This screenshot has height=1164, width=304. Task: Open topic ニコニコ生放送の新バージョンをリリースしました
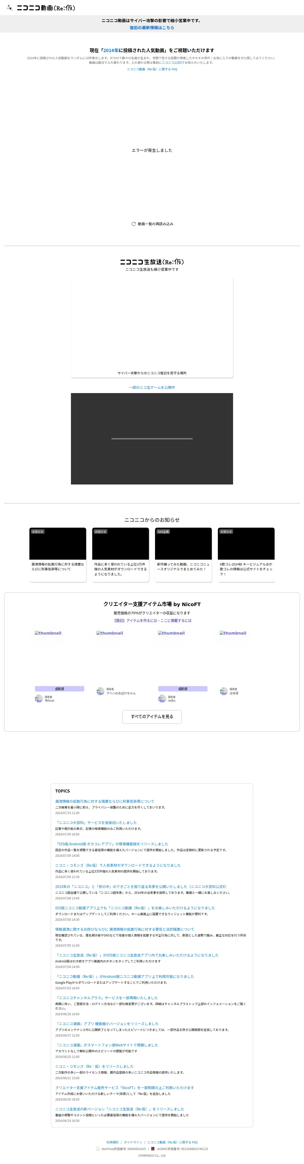click(120, 1109)
